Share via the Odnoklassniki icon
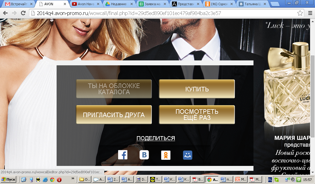The height and width of the screenshot is (184, 315). pos(166,155)
